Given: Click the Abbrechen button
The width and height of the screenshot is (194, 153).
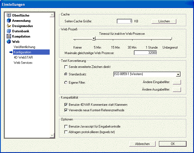Looking at the screenshot, I should click(x=142, y=144).
